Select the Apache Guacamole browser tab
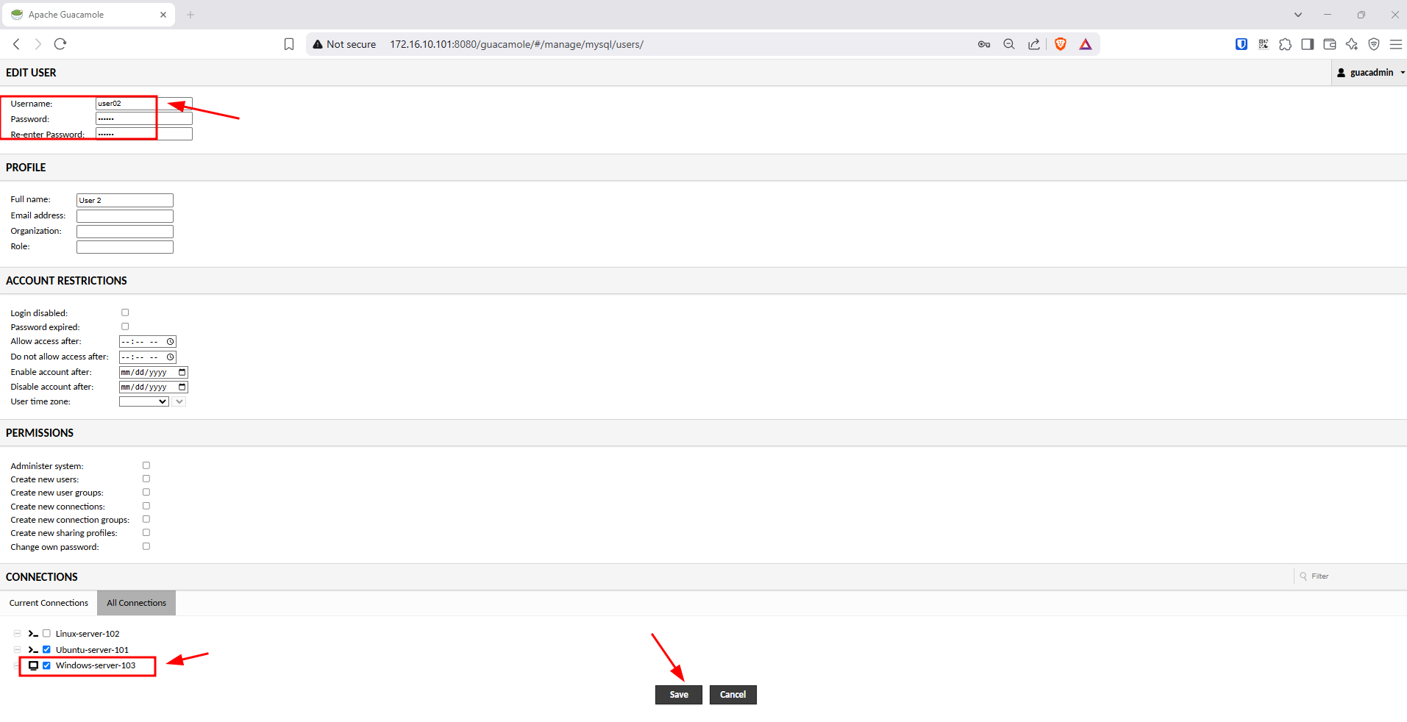The width and height of the screenshot is (1407, 722). point(88,15)
